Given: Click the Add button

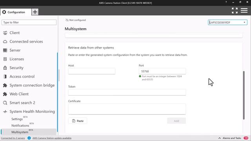Looking at the screenshot, I should pyautogui.click(x=176, y=121).
